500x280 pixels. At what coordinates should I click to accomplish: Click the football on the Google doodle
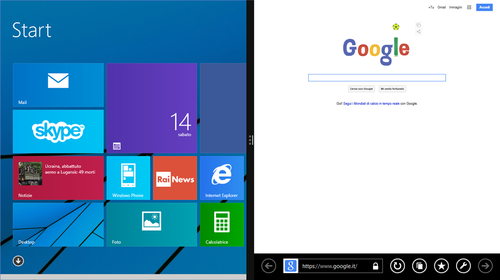click(x=396, y=27)
